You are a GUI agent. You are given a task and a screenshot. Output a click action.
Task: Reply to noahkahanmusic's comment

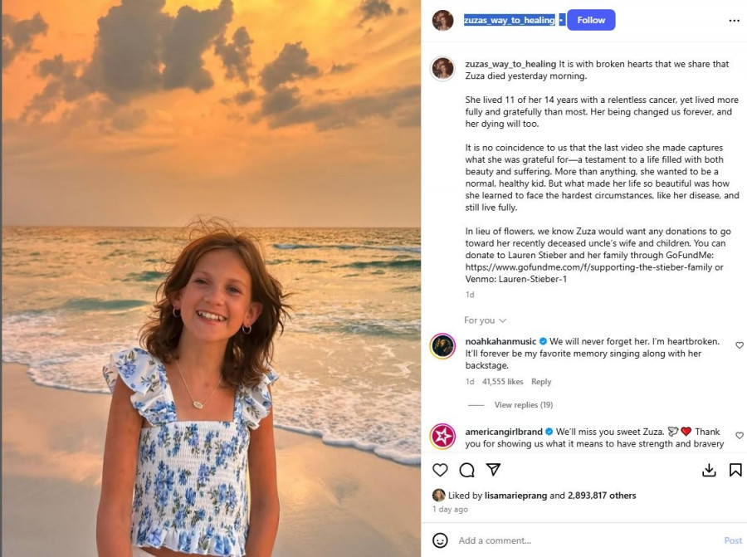tap(541, 382)
